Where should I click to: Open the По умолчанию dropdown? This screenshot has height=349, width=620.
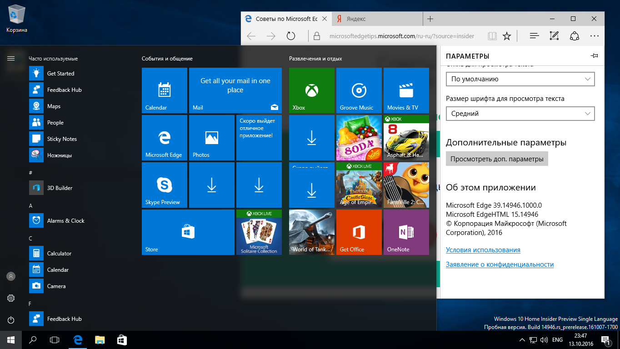[x=520, y=79]
